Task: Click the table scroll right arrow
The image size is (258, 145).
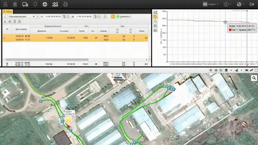Action: tap(147, 59)
